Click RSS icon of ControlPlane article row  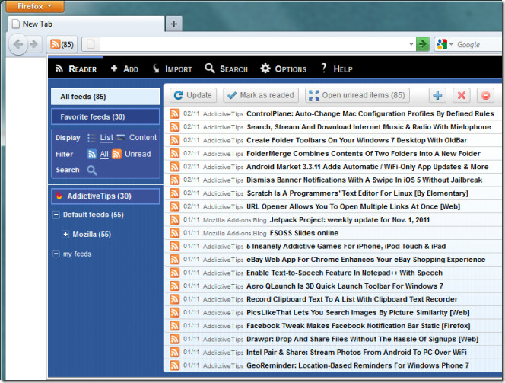[175, 113]
